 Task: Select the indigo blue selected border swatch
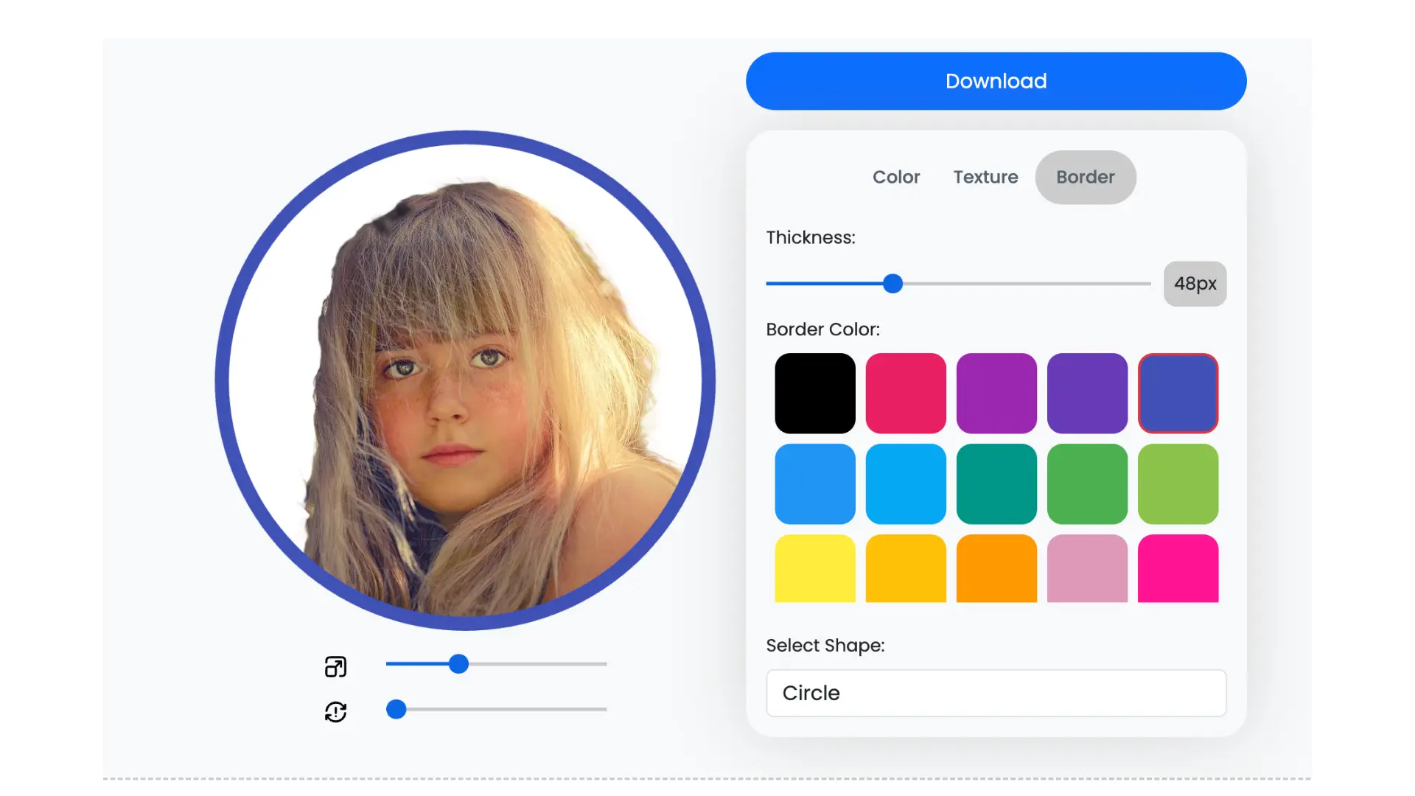point(1177,393)
